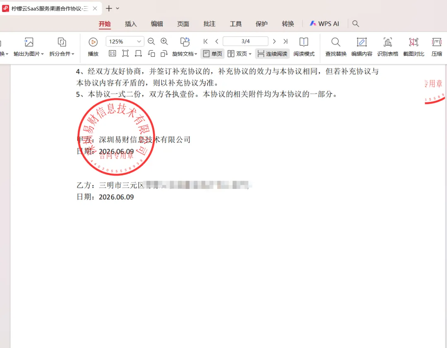Open WPS AI assistant
This screenshot has height=348, width=447.
(x=324, y=24)
